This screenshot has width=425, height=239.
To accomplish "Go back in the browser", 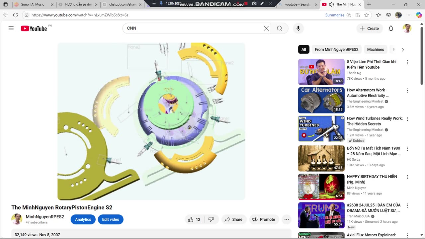I will 6,15.
